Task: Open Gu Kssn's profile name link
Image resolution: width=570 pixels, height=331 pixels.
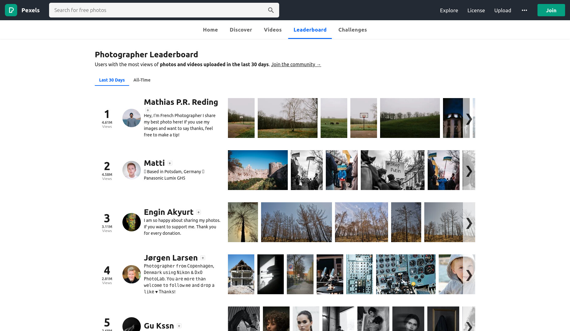Action: (159, 326)
